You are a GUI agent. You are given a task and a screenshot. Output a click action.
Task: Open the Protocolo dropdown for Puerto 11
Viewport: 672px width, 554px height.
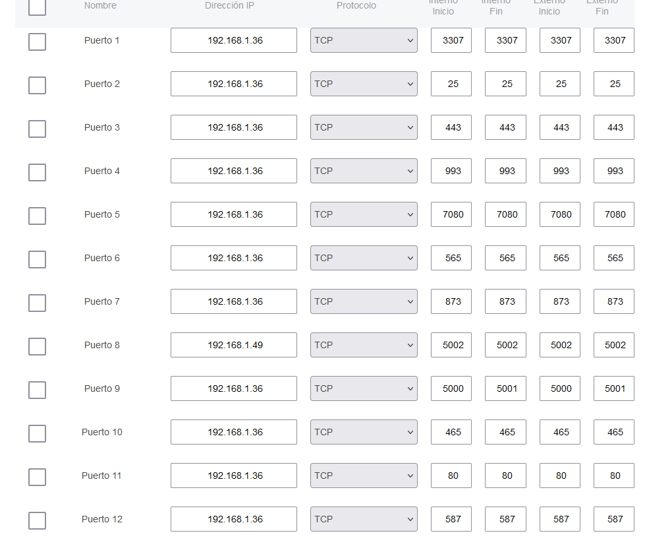(x=364, y=476)
